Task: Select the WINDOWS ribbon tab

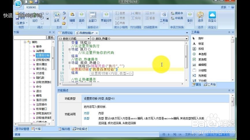Action: pyautogui.click(x=31, y=7)
